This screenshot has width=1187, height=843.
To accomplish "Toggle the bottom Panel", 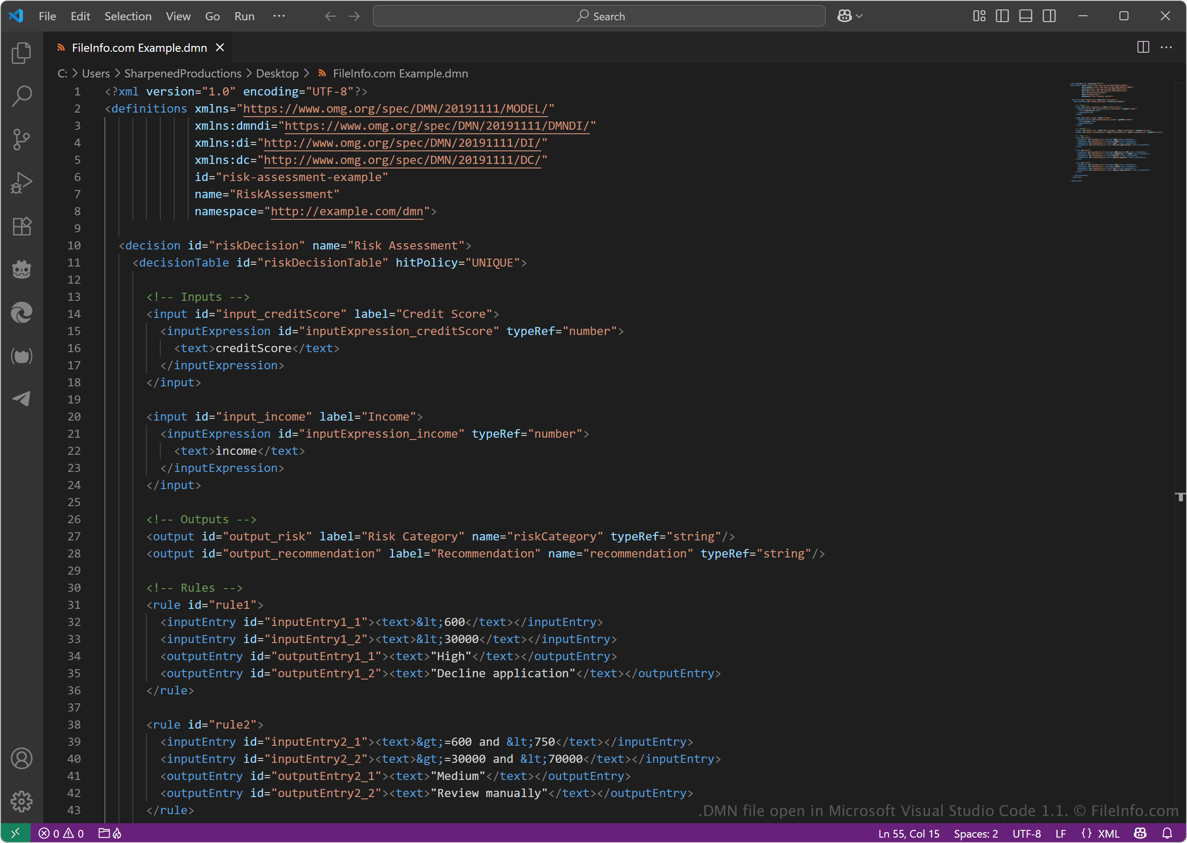I will pyautogui.click(x=1026, y=16).
